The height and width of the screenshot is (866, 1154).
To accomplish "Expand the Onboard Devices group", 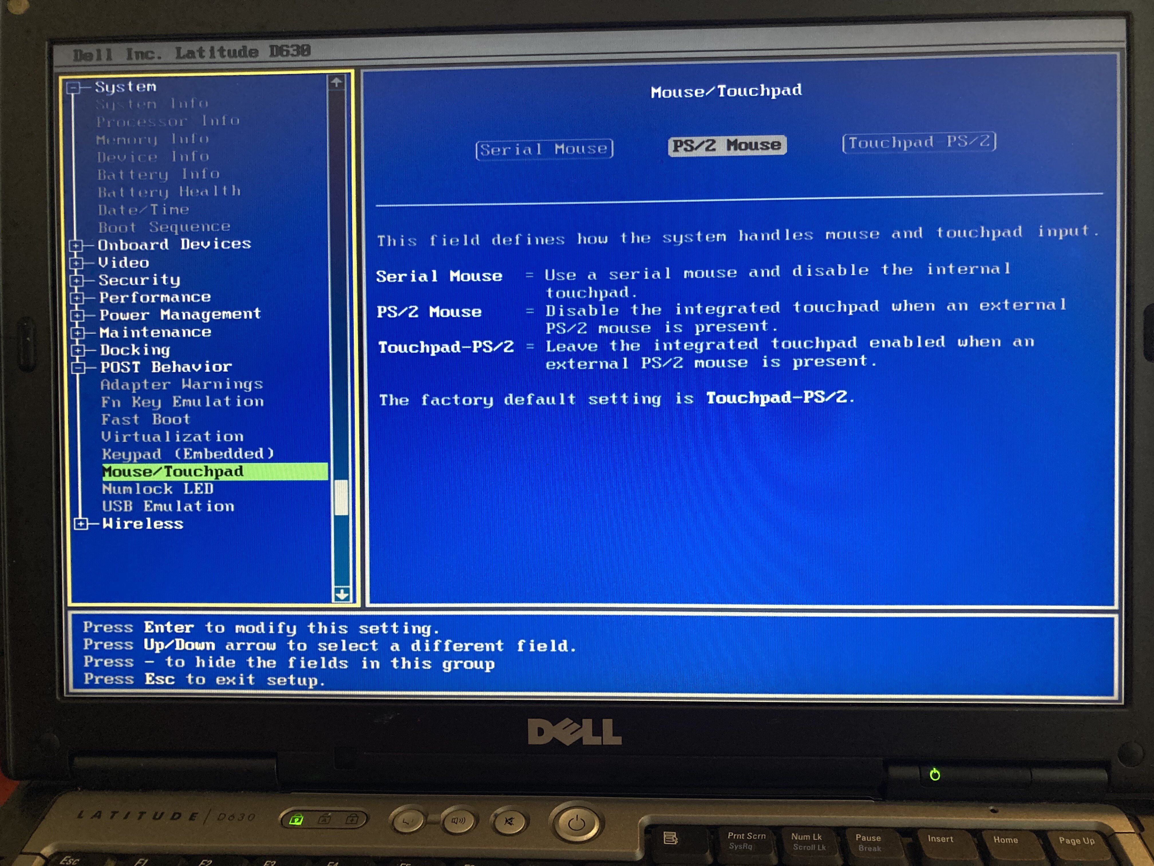I will point(76,246).
